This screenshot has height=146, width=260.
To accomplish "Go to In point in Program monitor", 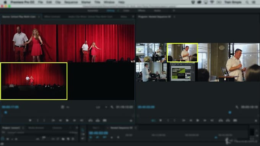I will (184, 120).
